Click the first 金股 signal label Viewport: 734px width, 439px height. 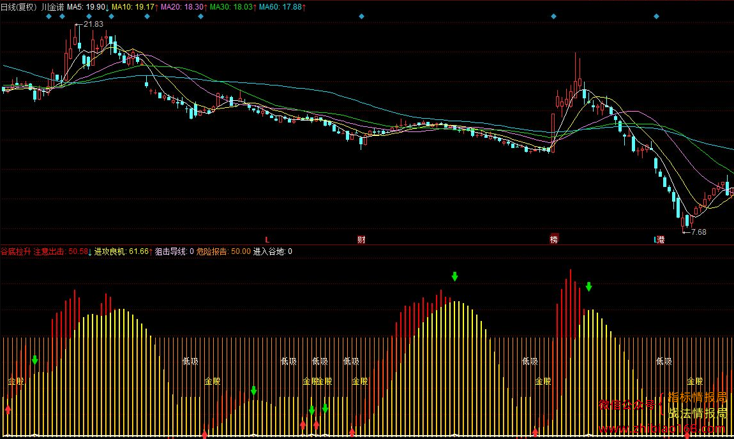[x=15, y=382]
